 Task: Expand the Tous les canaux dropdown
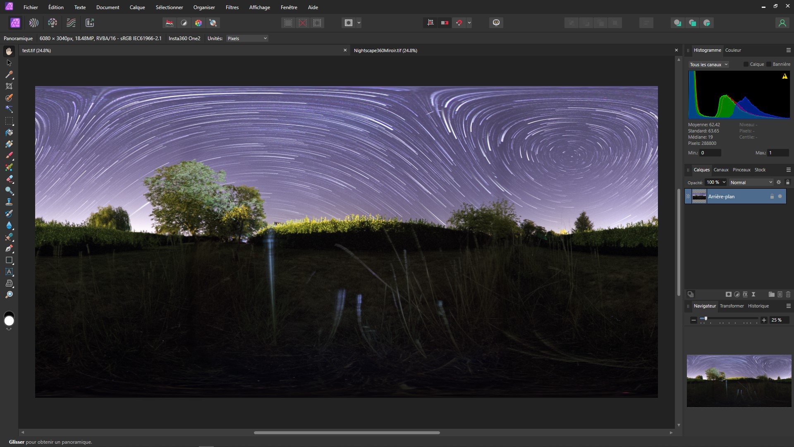708,65
